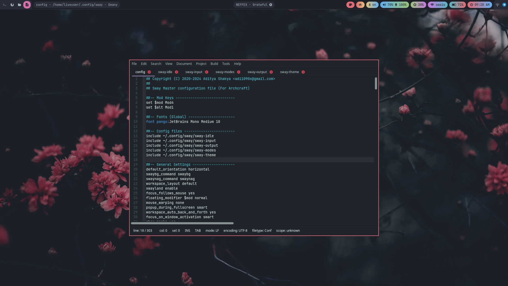Screen dimensions: 508x286
Task: Close the sway-theme tab
Action: pyautogui.click(x=303, y=72)
